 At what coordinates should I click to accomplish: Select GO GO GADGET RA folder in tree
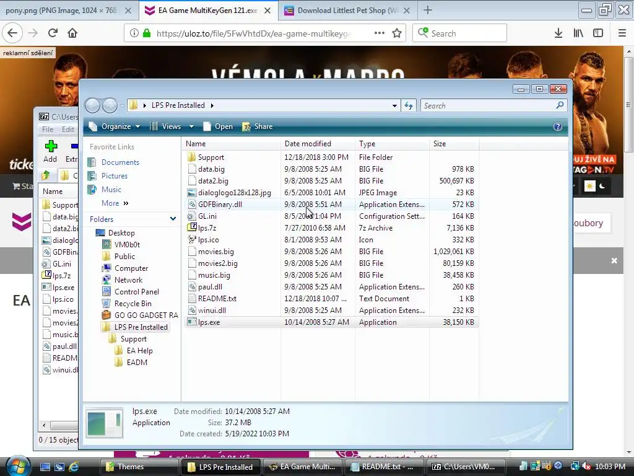[146, 315]
